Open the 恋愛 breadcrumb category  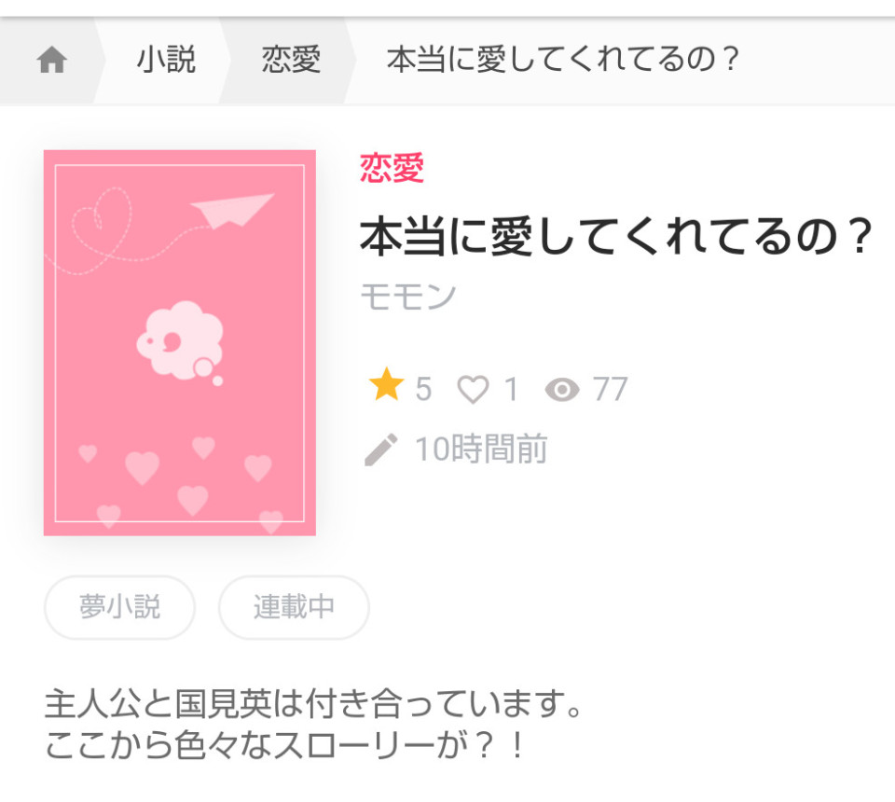pyautogui.click(x=291, y=60)
